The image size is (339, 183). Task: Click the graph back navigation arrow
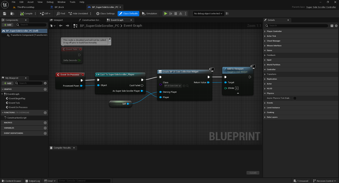click(61, 26)
